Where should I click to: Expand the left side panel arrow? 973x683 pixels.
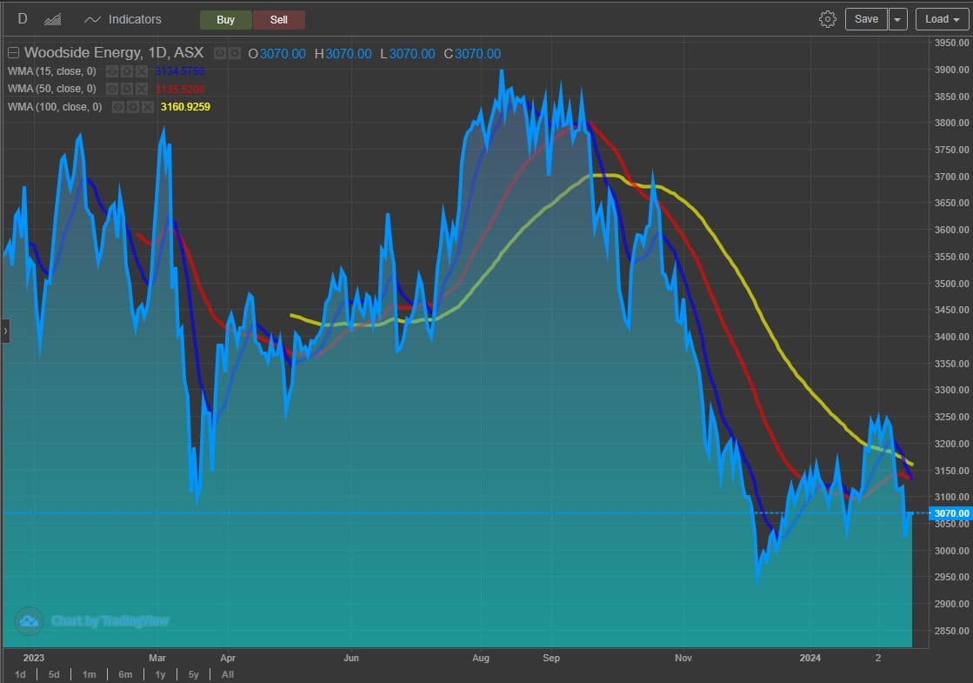[5, 331]
